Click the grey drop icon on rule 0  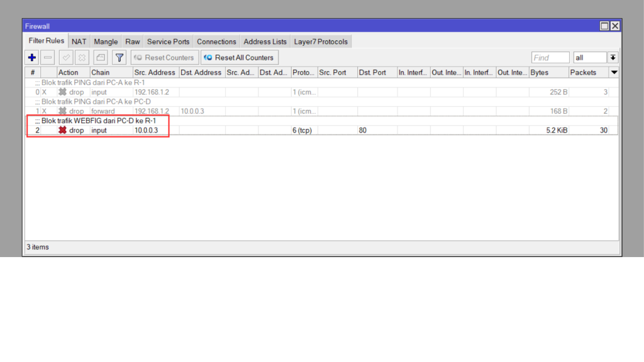tap(62, 92)
